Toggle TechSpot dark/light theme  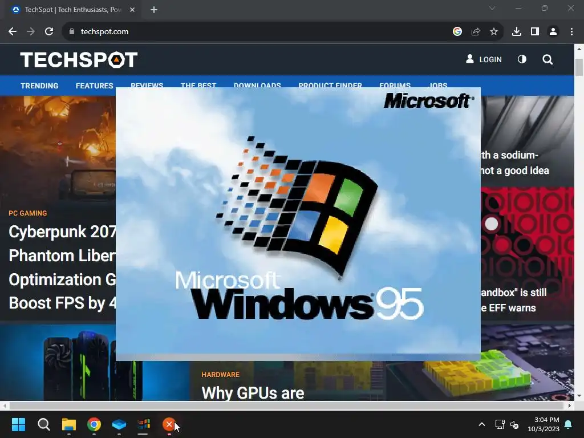tap(522, 59)
